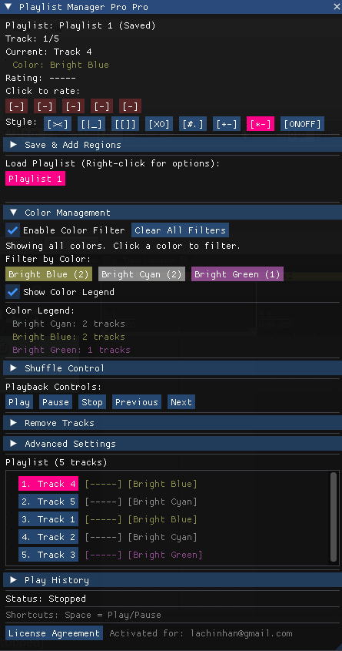Collapse the Color Management section
Image resolution: width=342 pixels, height=651 pixels.
[172, 213]
